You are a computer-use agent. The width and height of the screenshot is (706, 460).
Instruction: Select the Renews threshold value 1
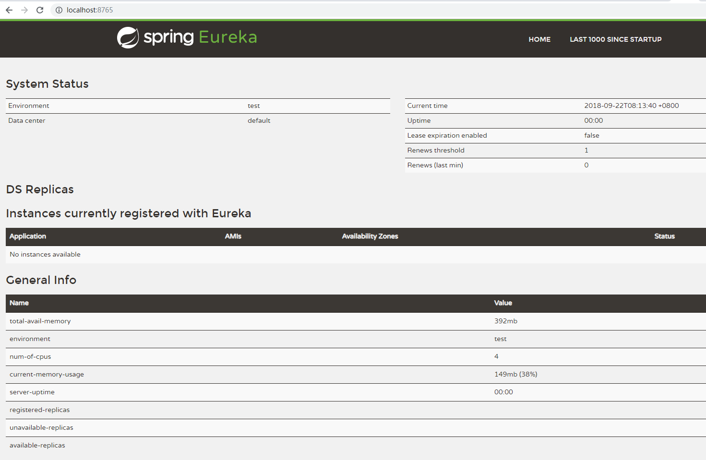tap(586, 151)
